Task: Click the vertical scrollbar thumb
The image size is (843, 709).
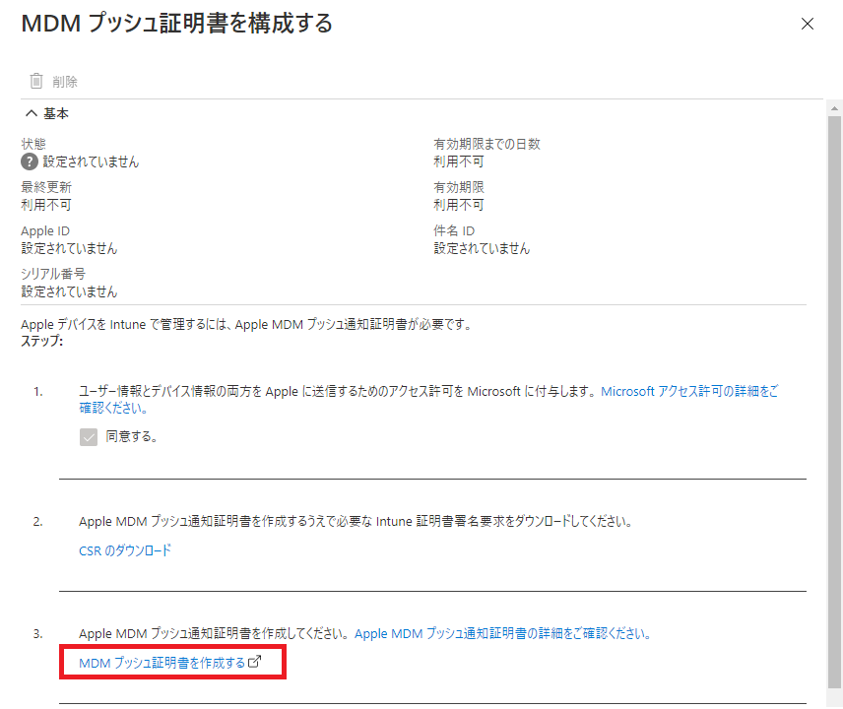Action: 834,402
